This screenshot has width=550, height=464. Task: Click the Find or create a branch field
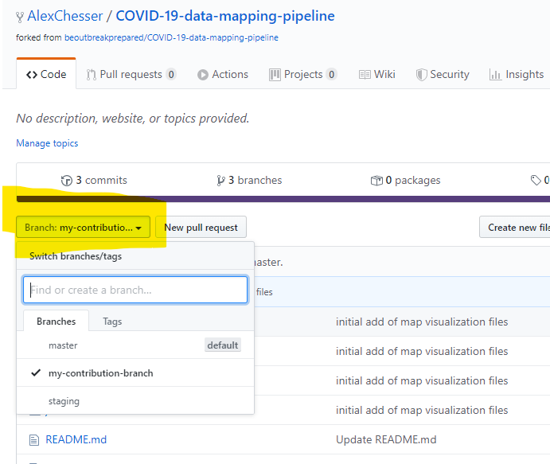pyautogui.click(x=135, y=290)
